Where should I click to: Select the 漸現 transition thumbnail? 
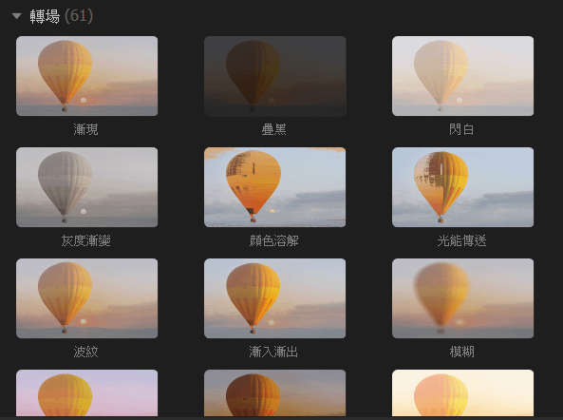(87, 76)
